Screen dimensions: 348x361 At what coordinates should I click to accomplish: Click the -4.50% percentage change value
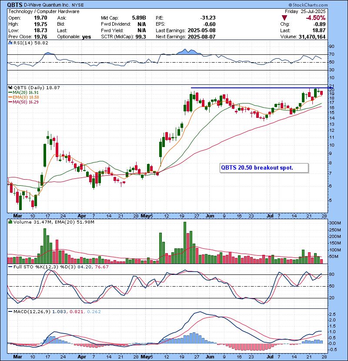[x=315, y=18]
